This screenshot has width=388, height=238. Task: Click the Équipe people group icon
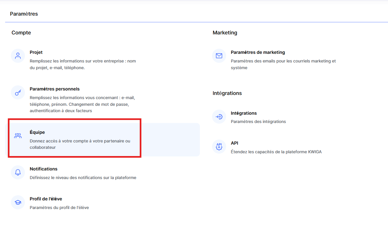coord(18,136)
